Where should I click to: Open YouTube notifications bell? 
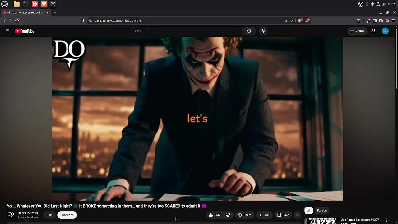coord(373,31)
